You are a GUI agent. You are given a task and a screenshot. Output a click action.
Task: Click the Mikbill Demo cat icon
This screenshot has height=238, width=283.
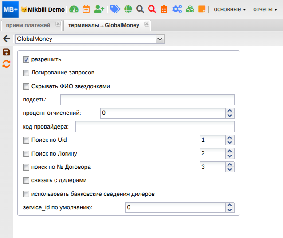(24, 9)
